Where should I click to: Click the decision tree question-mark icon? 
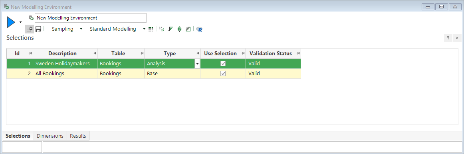click(179, 29)
